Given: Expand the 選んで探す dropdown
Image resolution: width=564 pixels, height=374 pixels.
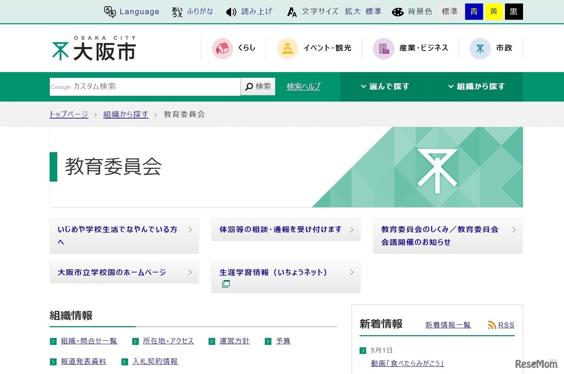Looking at the screenshot, I should coord(386,86).
